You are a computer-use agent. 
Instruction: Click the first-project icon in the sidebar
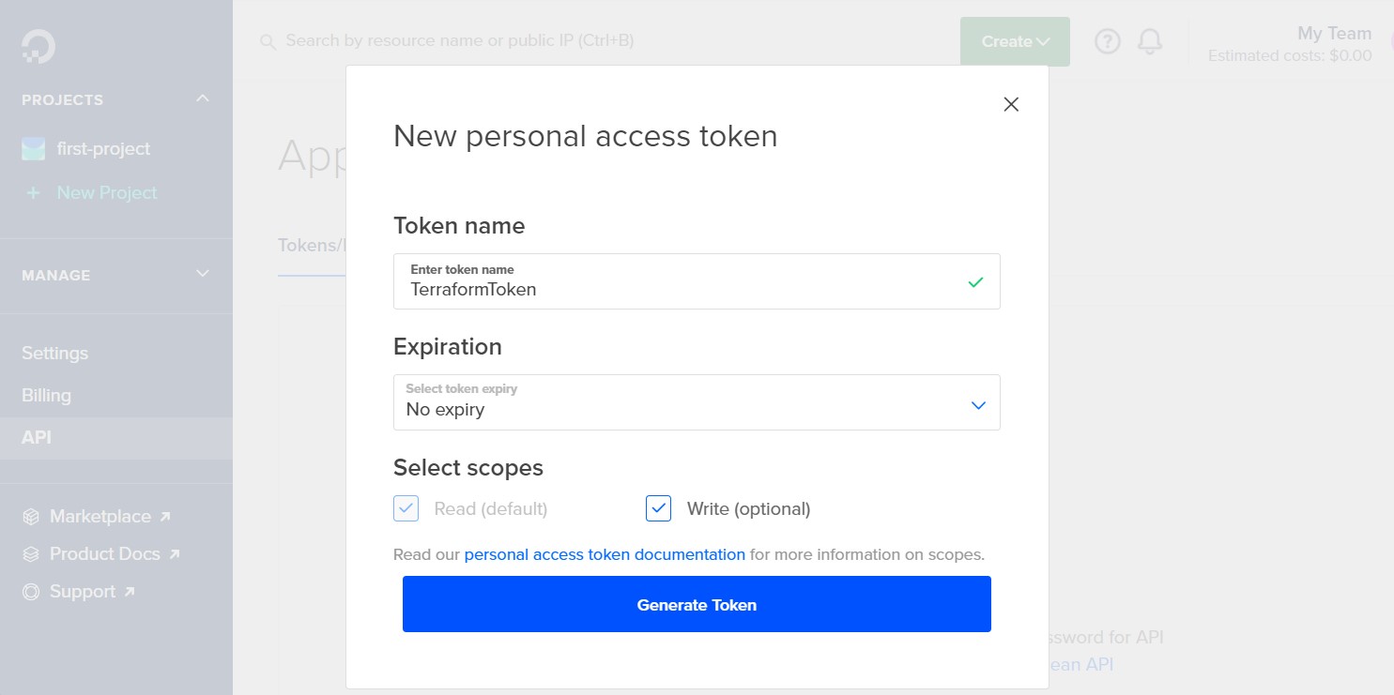pos(34,149)
